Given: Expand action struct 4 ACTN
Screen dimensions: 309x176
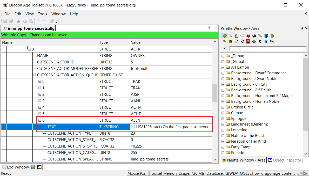Looking at the screenshot, I should point(40,107).
